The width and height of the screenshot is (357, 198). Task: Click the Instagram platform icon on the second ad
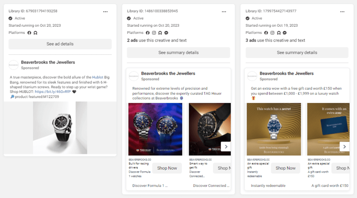coord(154,33)
